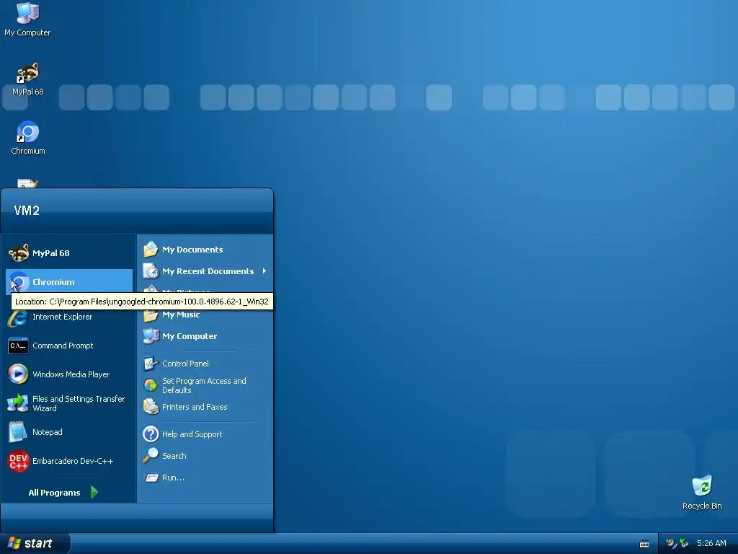Click the My Recent Documents icon

coord(151,271)
